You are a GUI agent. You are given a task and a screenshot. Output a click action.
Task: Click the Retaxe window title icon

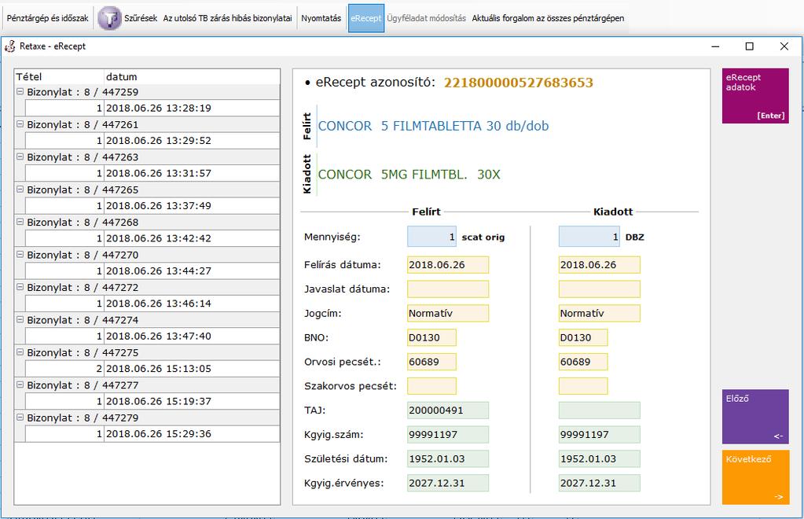9,46
